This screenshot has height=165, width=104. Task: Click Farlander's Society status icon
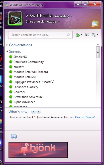(x=11, y=87)
